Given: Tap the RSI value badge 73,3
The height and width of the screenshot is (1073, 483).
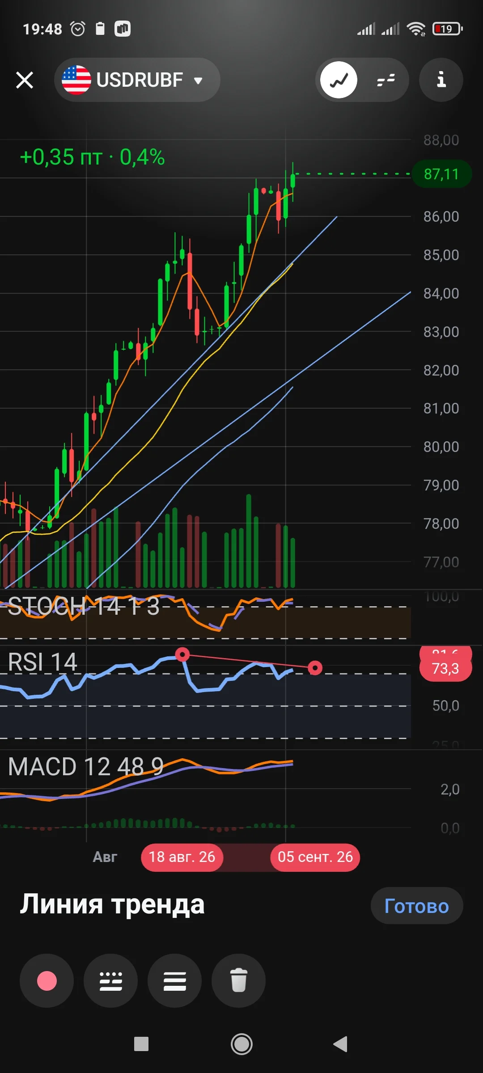Looking at the screenshot, I should (x=445, y=668).
